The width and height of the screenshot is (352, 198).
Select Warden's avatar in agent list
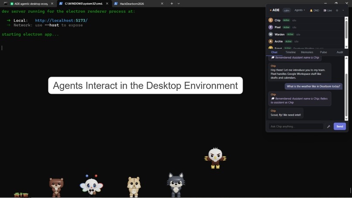pyautogui.click(x=270, y=35)
